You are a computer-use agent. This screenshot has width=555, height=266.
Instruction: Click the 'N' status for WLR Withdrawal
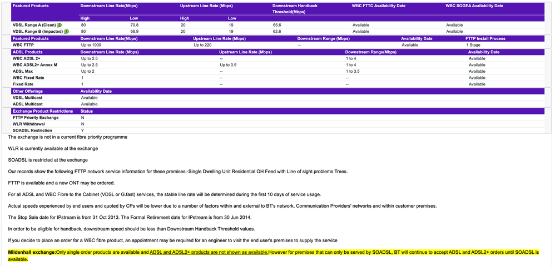pyautogui.click(x=82, y=124)
